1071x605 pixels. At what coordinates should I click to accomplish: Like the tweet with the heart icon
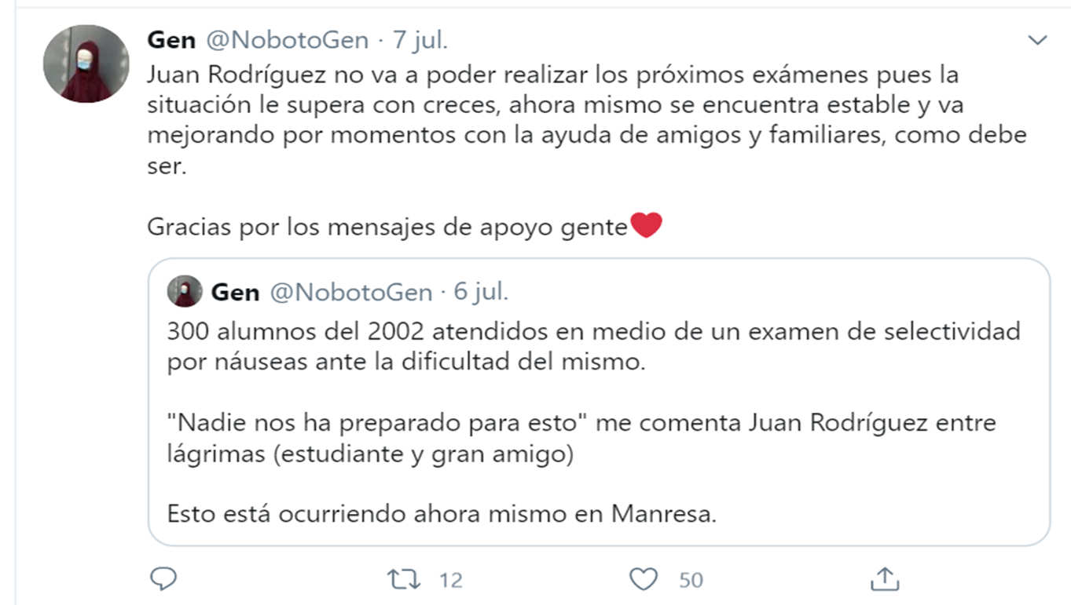pos(644,579)
